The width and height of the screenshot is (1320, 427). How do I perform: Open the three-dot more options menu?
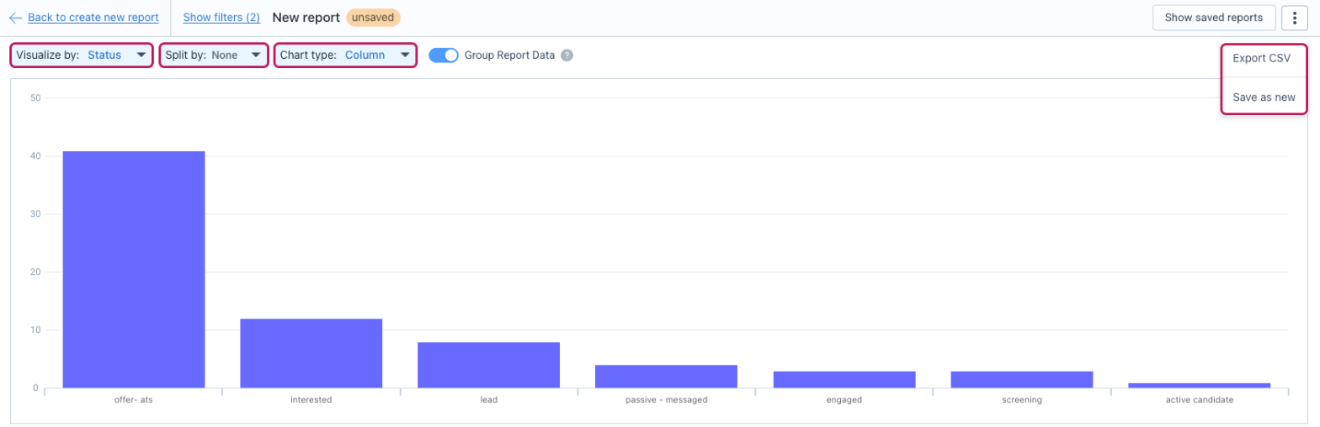click(1294, 18)
